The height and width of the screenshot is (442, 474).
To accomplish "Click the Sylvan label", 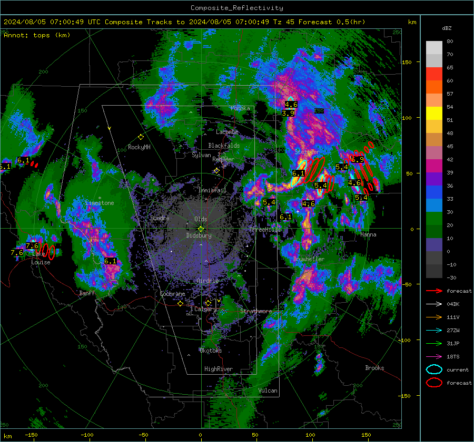I will pos(201,155).
